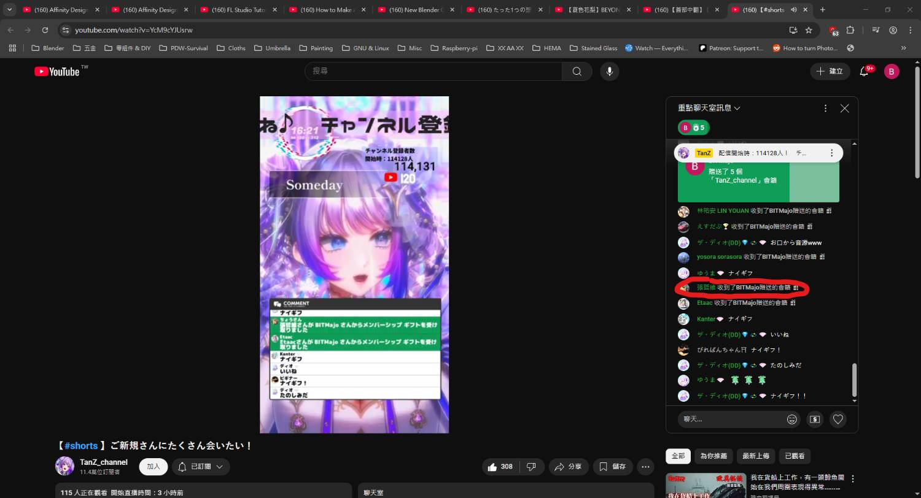This screenshot has height=498, width=921.
Task: Open media controls music icon
Action: click(x=876, y=30)
